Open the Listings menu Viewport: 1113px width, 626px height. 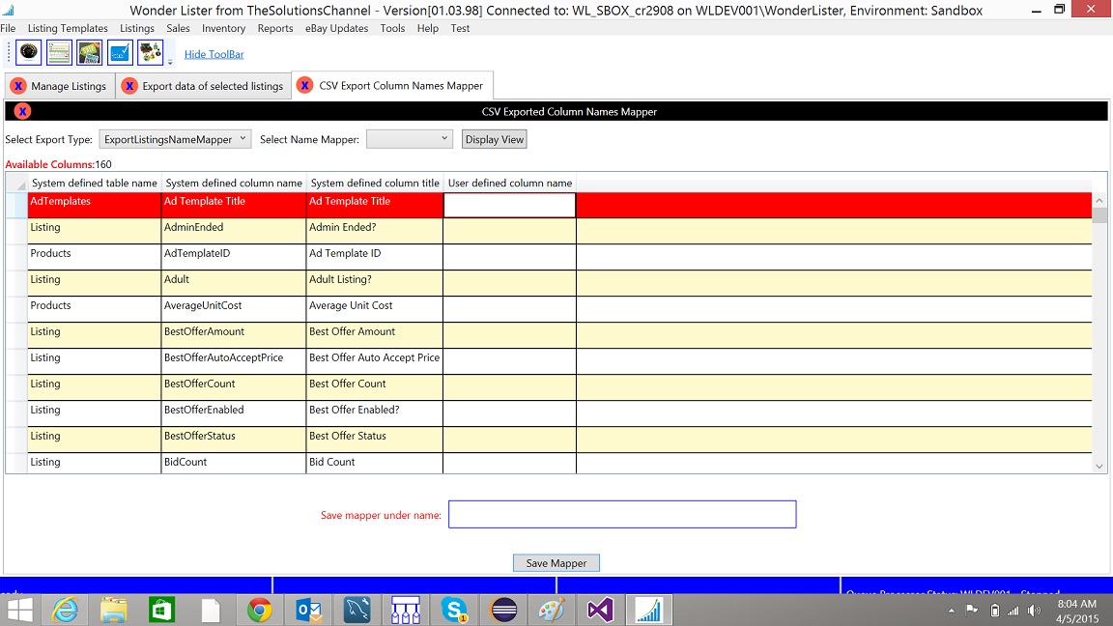pyautogui.click(x=137, y=28)
